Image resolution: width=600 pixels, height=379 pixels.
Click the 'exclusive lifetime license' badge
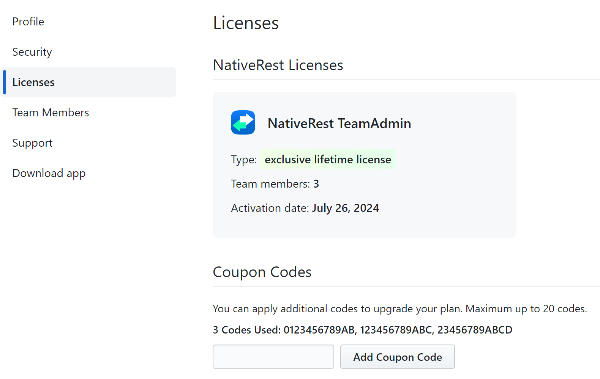(328, 159)
